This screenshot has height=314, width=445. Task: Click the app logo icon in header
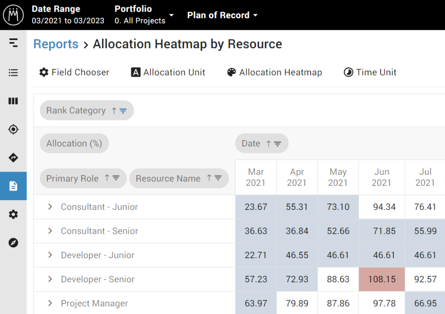tap(13, 15)
